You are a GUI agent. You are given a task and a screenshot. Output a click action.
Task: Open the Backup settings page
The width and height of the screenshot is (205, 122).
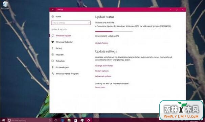pyautogui.click(x=59, y=48)
